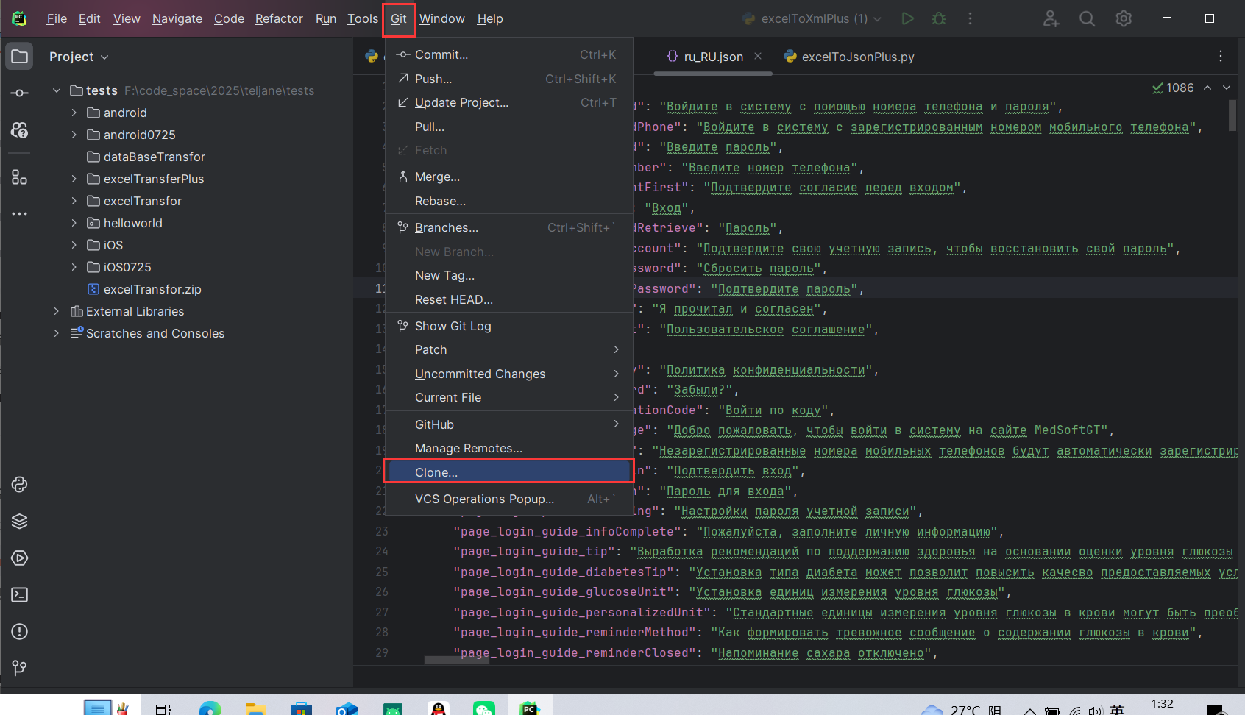The image size is (1245, 715).
Task: Open the Problems tool window
Action: click(20, 631)
